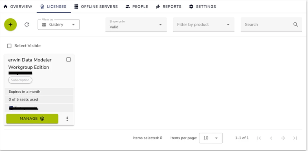Click the green add license plus button
Image resolution: width=308 pixels, height=151 pixels.
pos(11,24)
